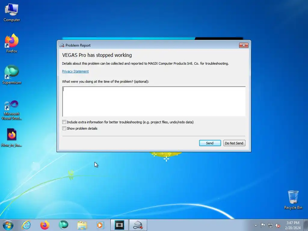The height and width of the screenshot is (231, 308).
Task: Click the Show desktop strip at the taskbar end
Action: (x=306, y=225)
